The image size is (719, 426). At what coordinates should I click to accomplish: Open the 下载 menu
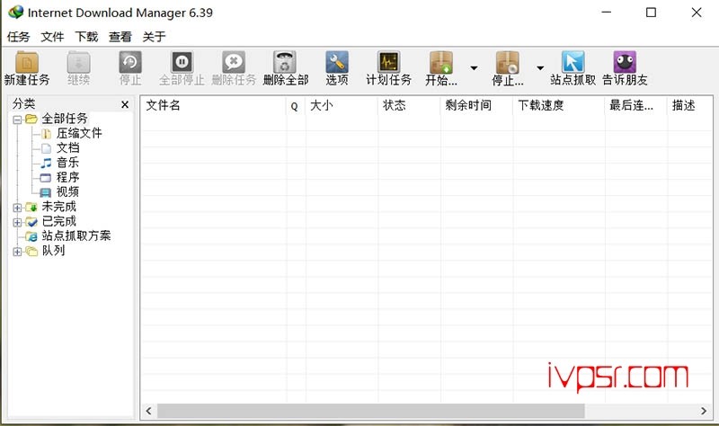86,36
